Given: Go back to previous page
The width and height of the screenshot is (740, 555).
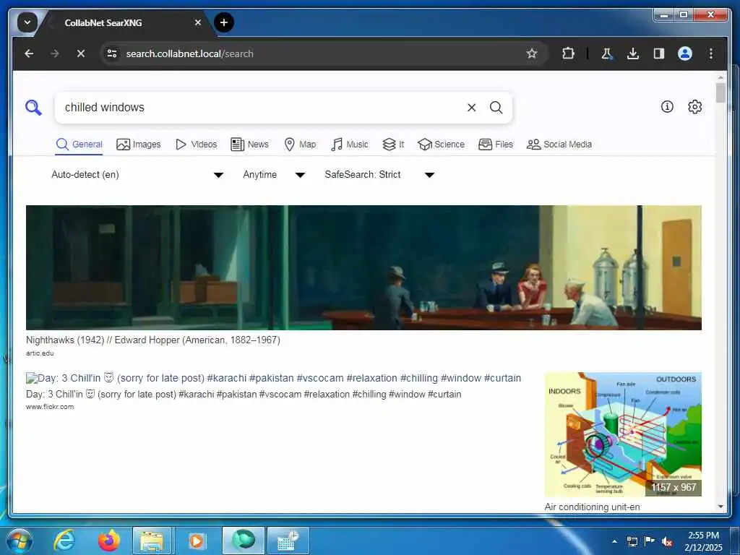Looking at the screenshot, I should tap(29, 53).
